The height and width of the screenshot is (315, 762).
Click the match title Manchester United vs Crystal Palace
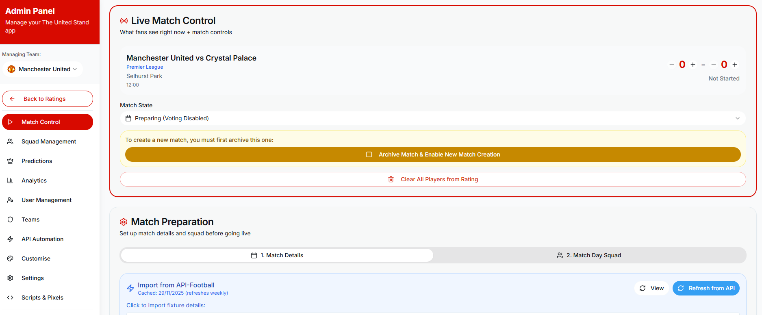(191, 58)
